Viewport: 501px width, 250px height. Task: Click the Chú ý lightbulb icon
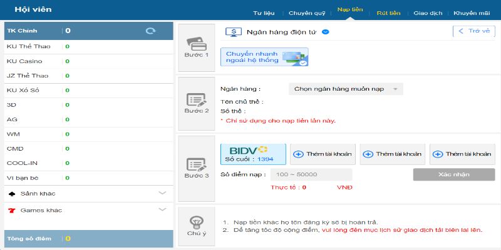pyautogui.click(x=197, y=222)
